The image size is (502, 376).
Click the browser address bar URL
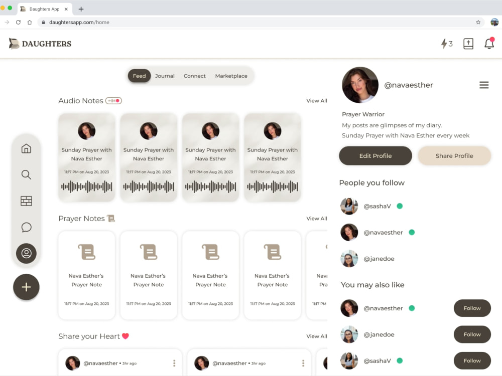(79, 22)
